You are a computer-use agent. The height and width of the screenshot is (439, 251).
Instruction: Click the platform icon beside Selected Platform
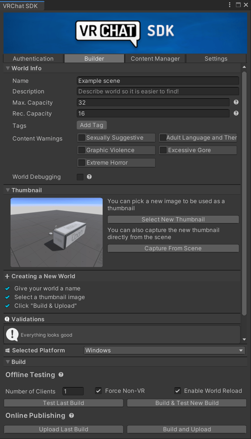tap(7, 350)
